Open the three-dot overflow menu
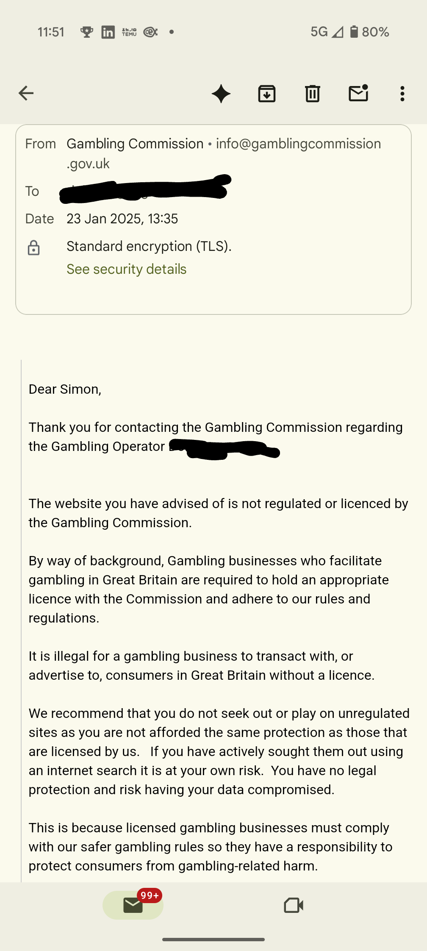 (402, 94)
